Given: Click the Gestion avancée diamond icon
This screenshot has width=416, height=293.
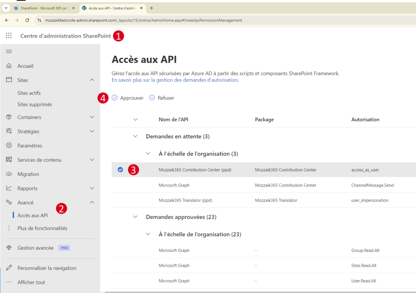Looking at the screenshot, I should click(9, 248).
